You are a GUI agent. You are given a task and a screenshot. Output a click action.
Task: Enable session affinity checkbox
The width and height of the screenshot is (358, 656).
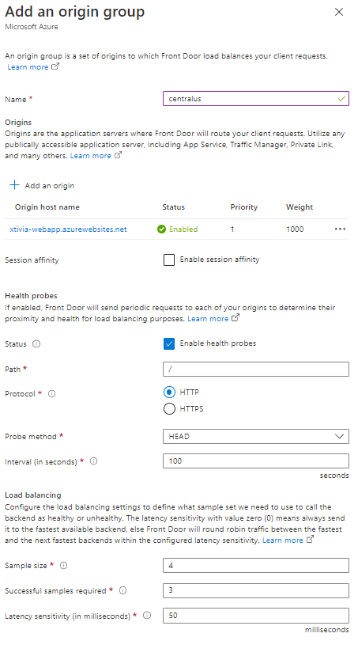pyautogui.click(x=169, y=260)
